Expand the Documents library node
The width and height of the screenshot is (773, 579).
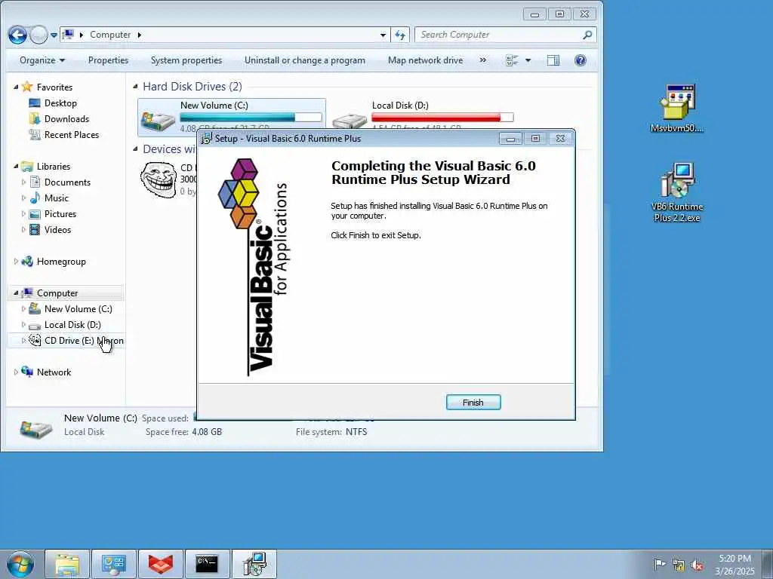pos(23,182)
